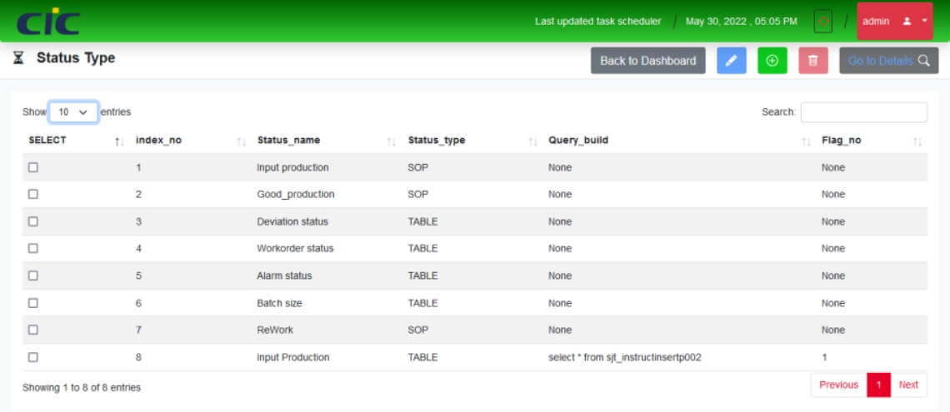Open the Show entries count dropdown
Screen dimensions: 950x412
tap(73, 112)
